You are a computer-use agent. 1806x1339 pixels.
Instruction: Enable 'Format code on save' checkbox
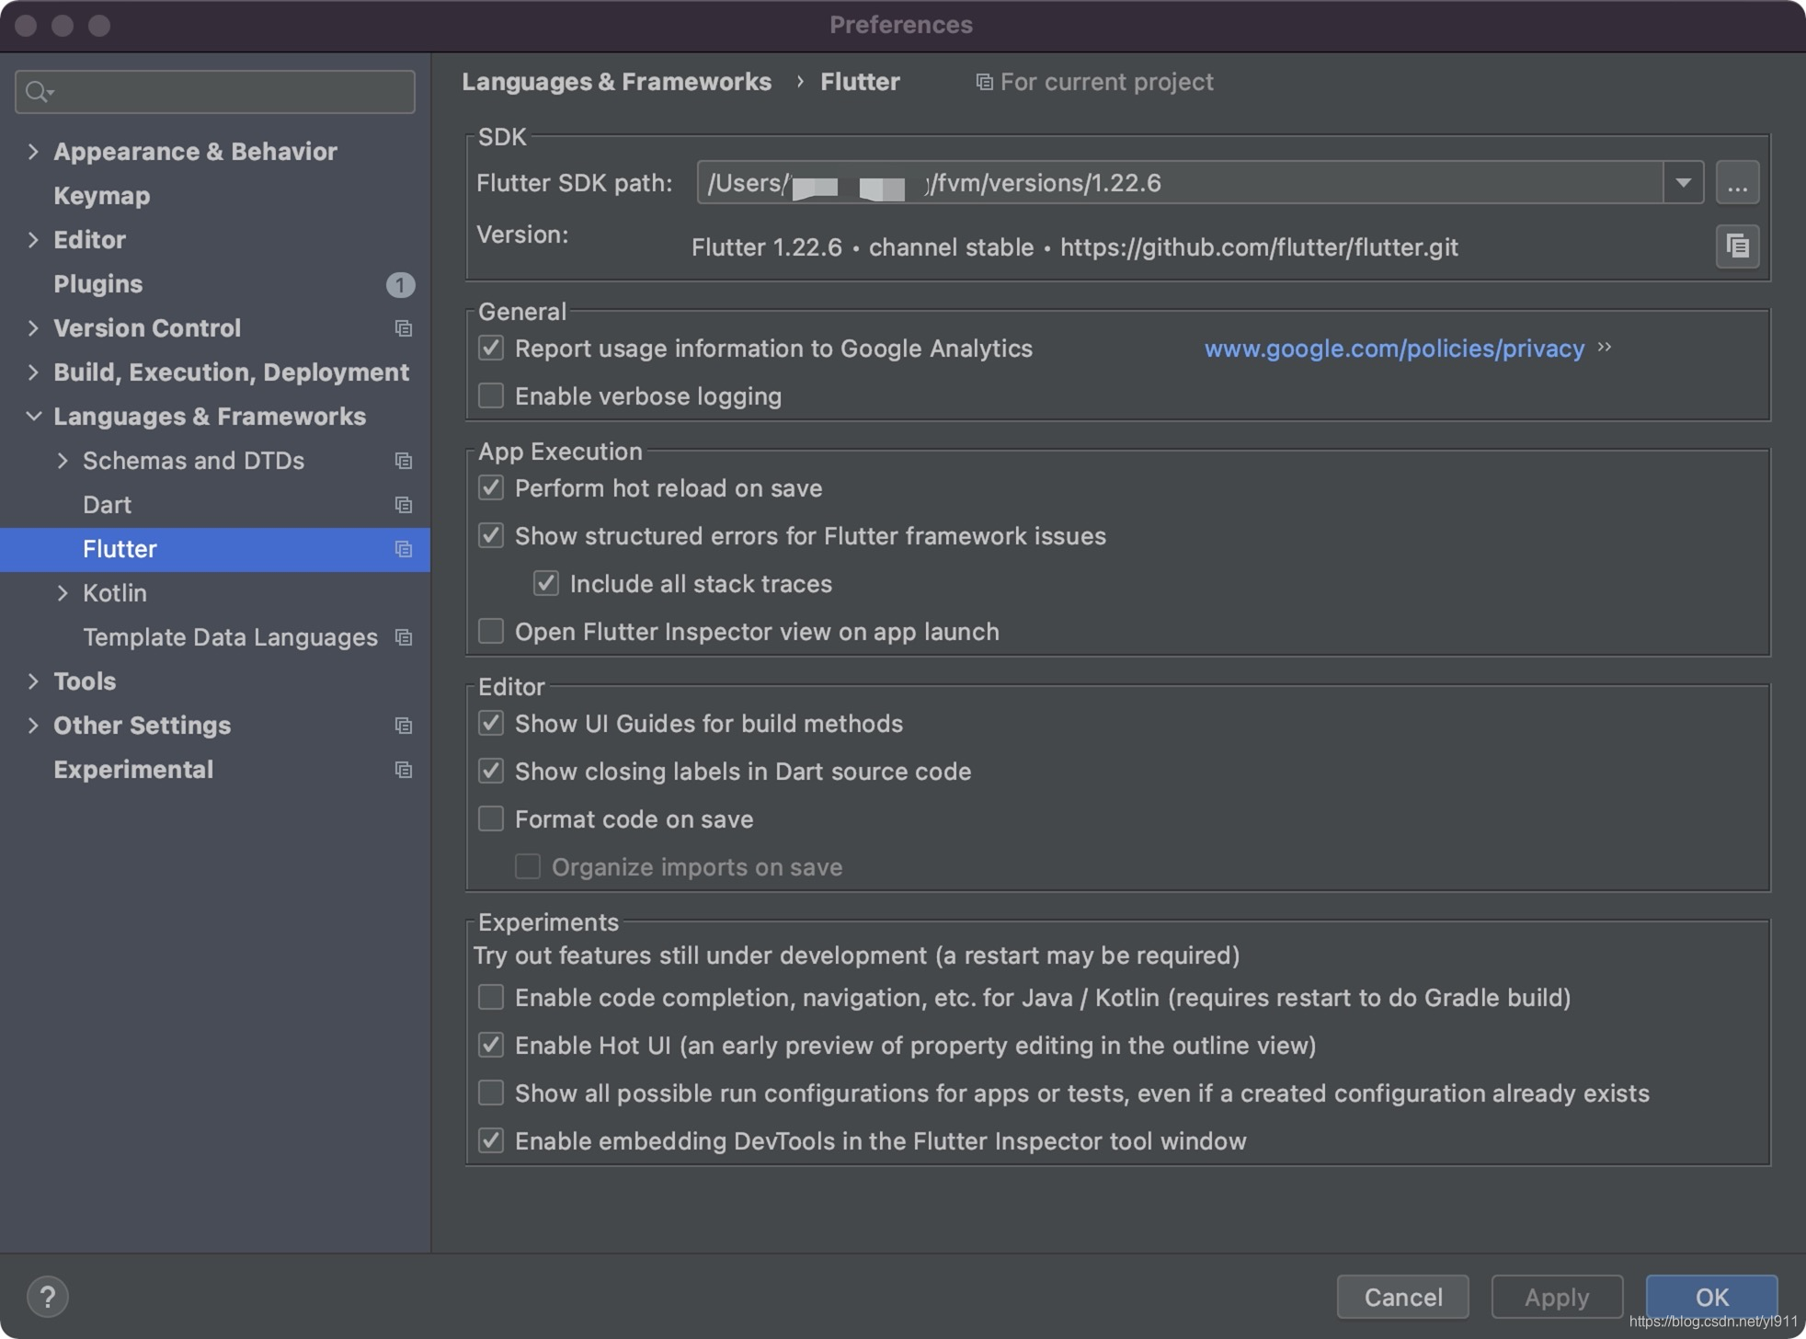tap(494, 818)
